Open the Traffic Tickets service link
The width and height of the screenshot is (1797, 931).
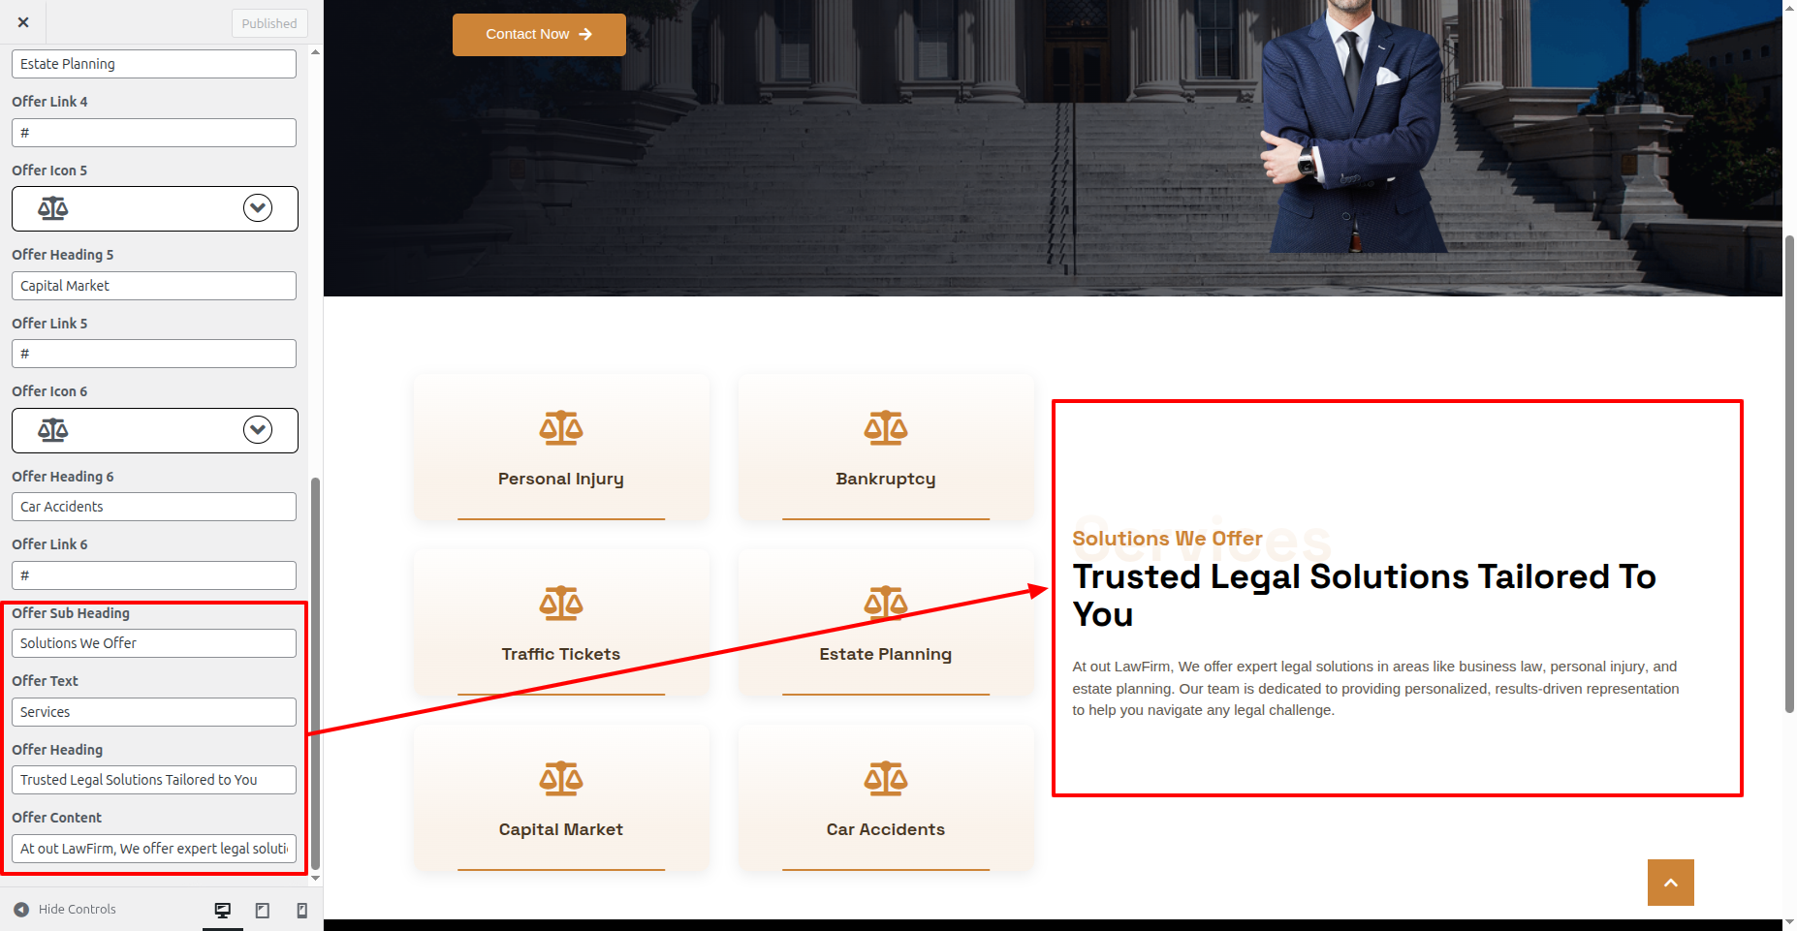561,654
